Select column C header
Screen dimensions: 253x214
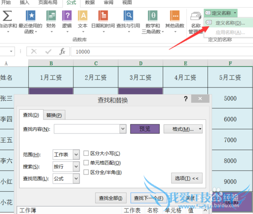[96, 63]
